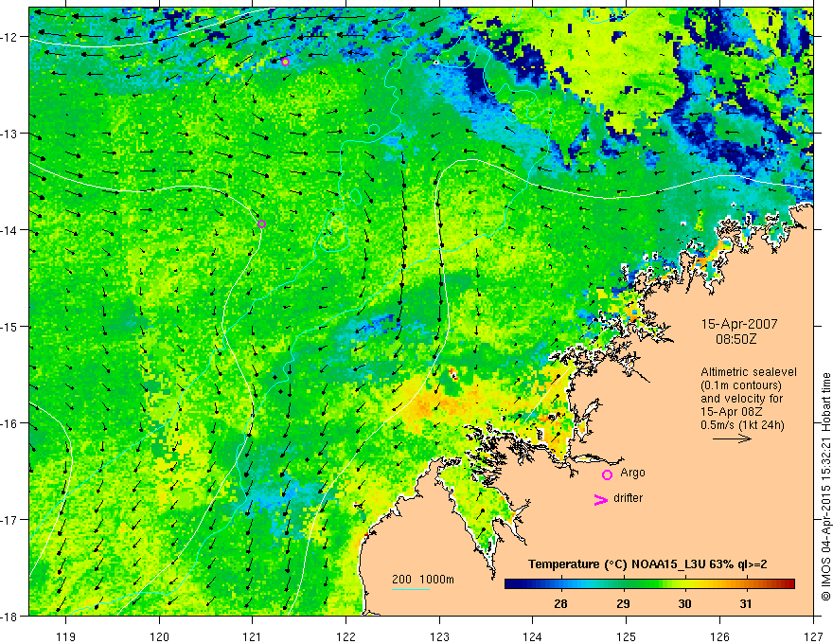Viewport: 833px width, 644px height.
Task: Click the longitude axis label 121
Action: tap(253, 636)
